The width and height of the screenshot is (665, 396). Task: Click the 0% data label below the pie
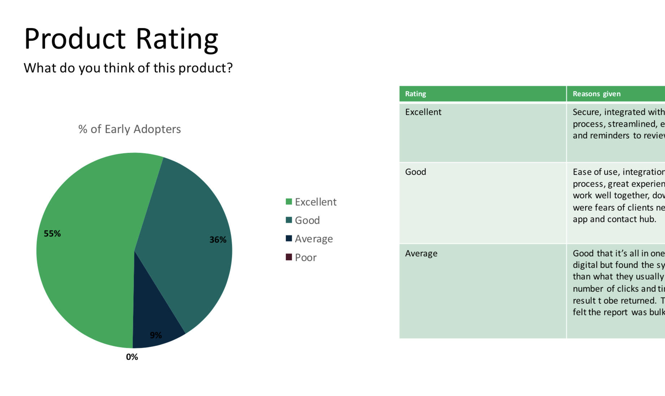tap(132, 357)
